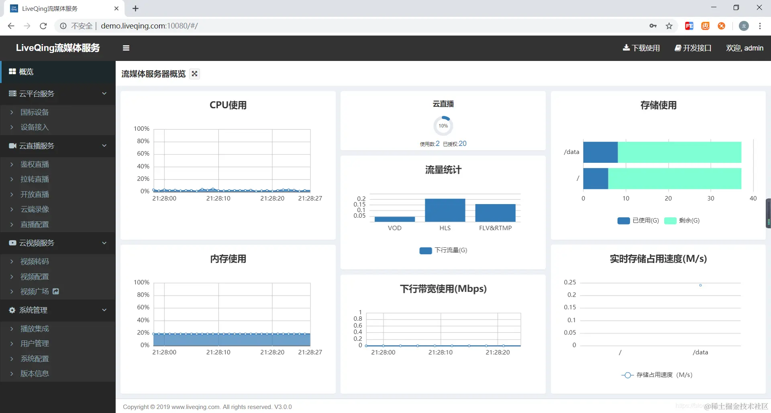Viewport: 771px width, 413px height.
Task: Open the red FE browser extension
Action: pyautogui.click(x=689, y=26)
